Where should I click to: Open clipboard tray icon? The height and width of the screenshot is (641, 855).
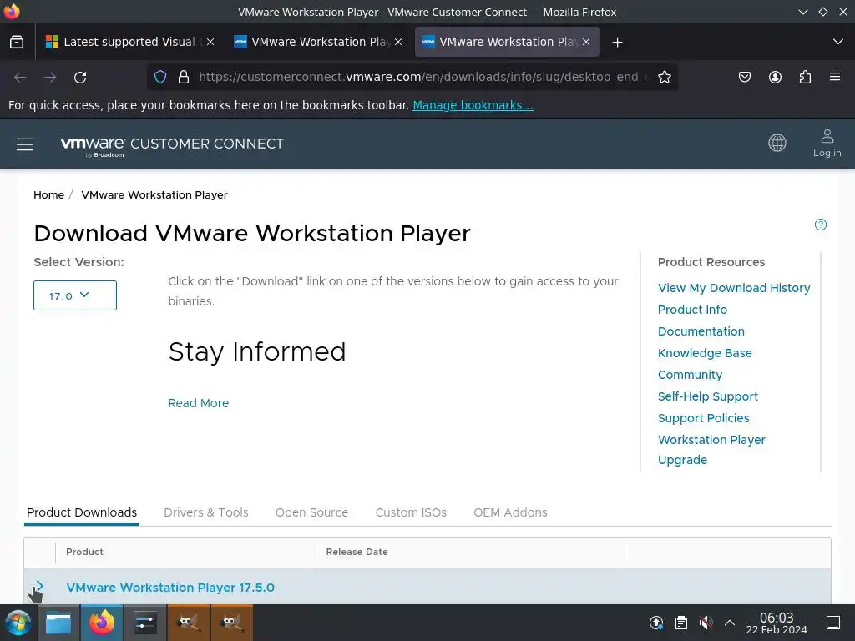click(681, 623)
